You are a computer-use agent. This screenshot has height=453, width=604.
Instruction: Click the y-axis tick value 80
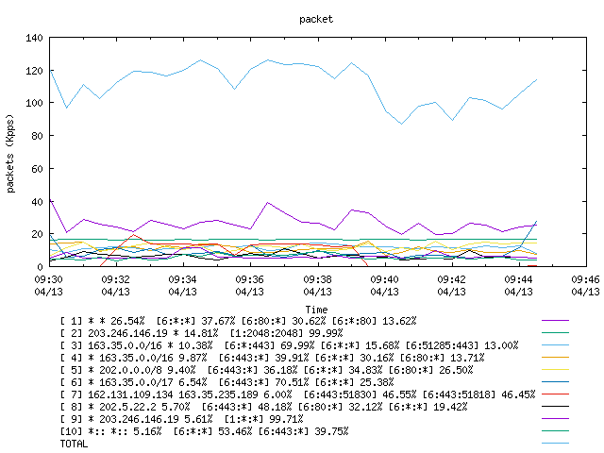37,136
